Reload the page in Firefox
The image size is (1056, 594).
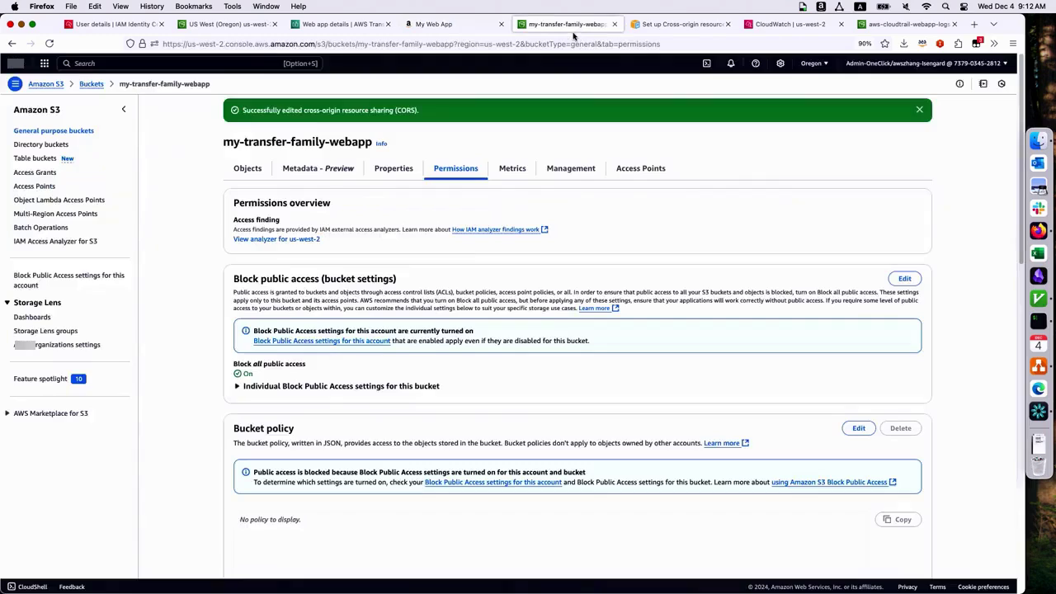[x=49, y=44]
